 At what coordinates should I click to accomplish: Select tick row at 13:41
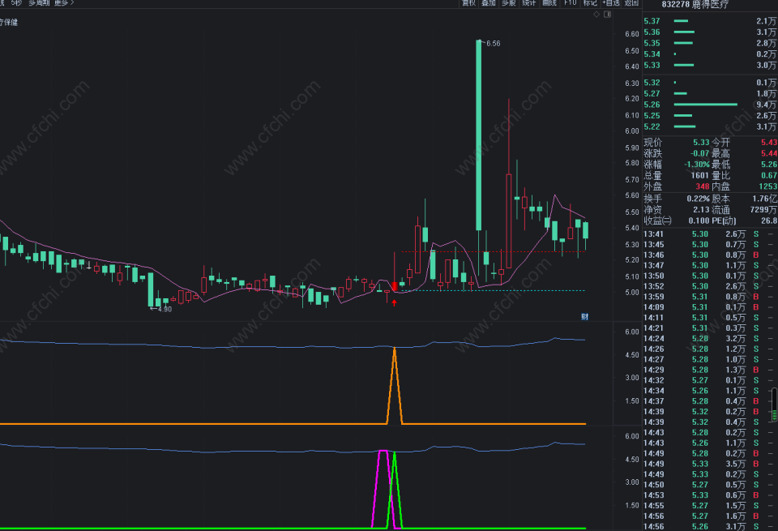pos(708,234)
